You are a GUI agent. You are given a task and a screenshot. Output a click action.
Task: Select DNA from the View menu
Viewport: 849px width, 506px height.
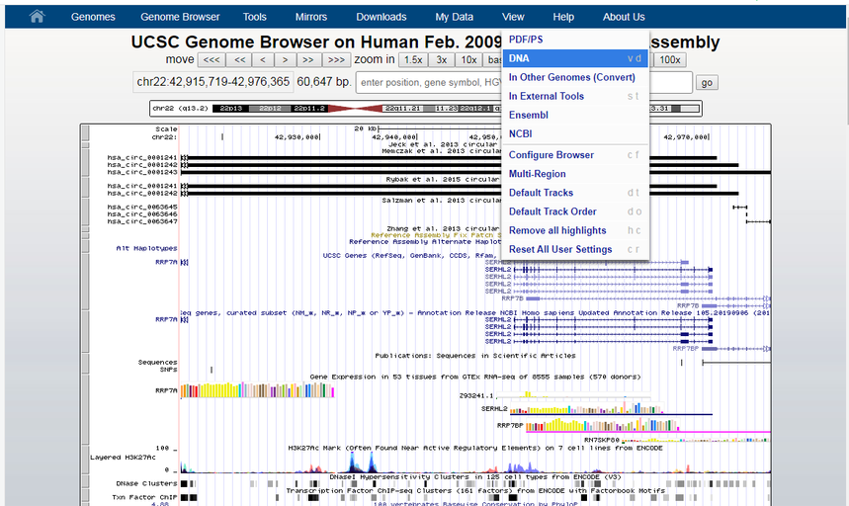520,58
